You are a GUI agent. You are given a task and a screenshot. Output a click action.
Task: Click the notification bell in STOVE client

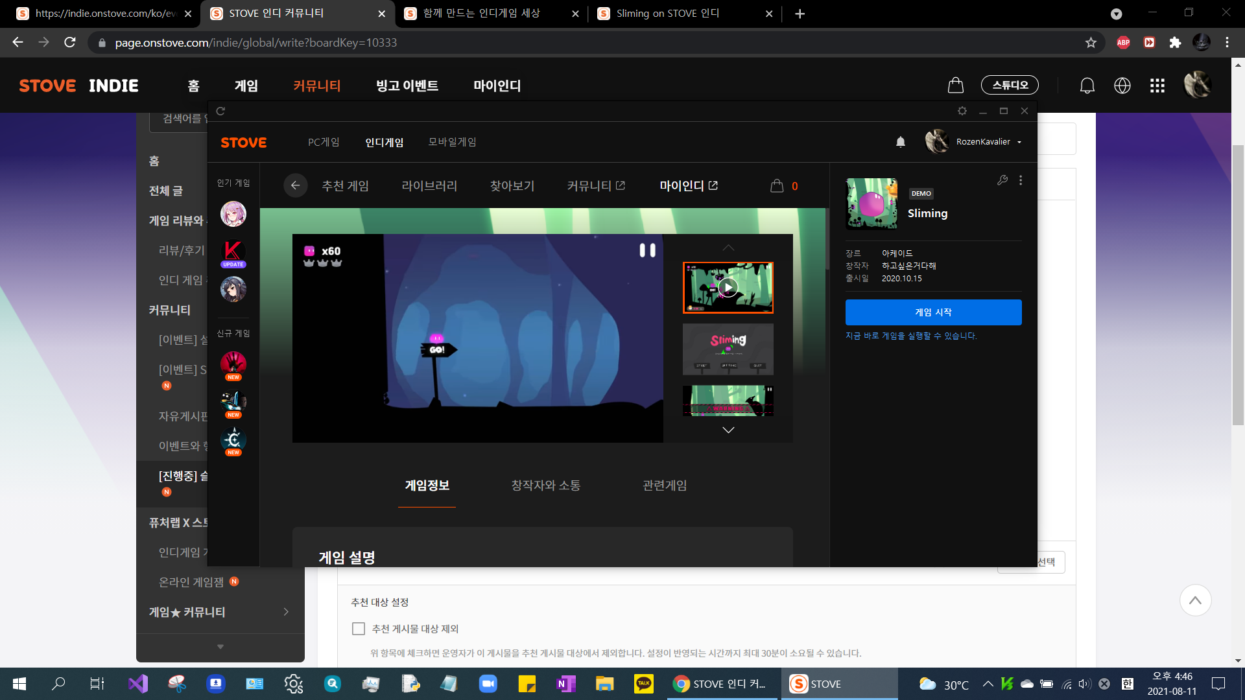900,142
